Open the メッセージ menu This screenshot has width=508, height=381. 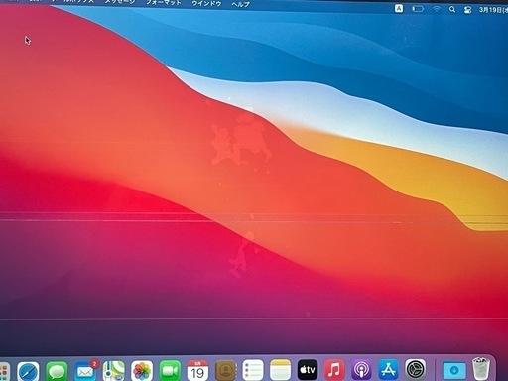coord(120,2)
